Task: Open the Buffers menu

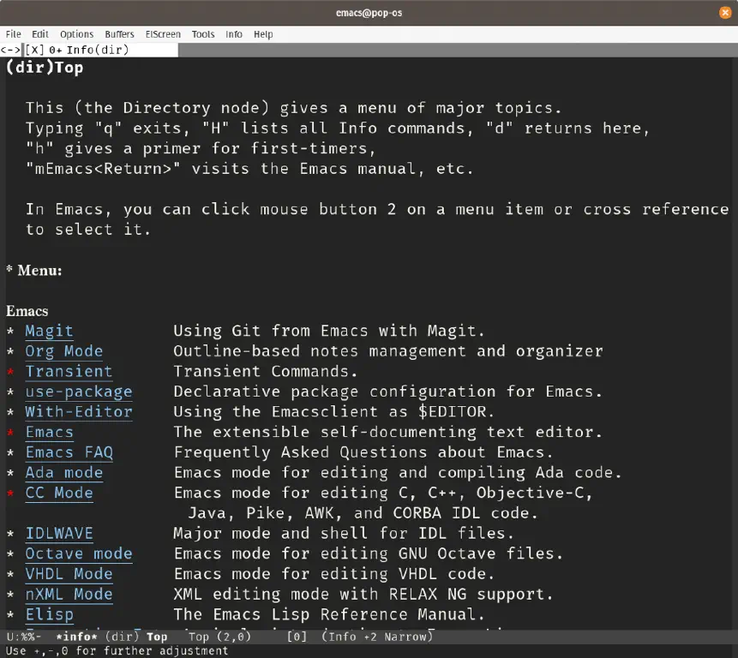Action: (119, 34)
